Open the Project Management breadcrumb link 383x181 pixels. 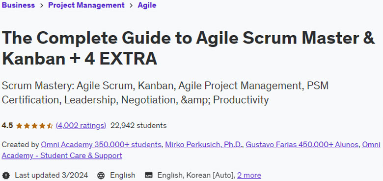pyautogui.click(x=86, y=5)
